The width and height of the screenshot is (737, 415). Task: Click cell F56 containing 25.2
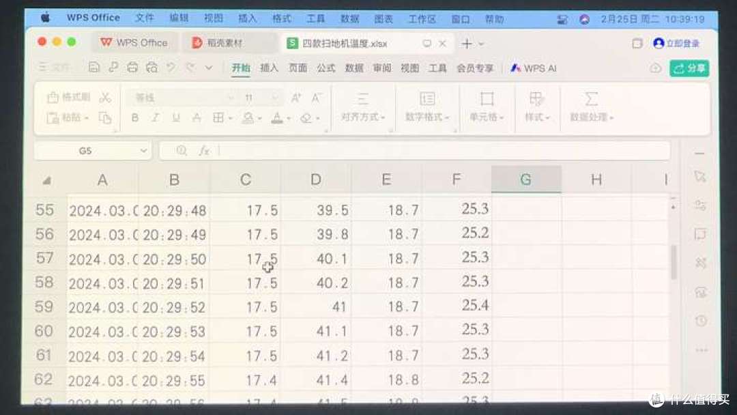pyautogui.click(x=457, y=233)
